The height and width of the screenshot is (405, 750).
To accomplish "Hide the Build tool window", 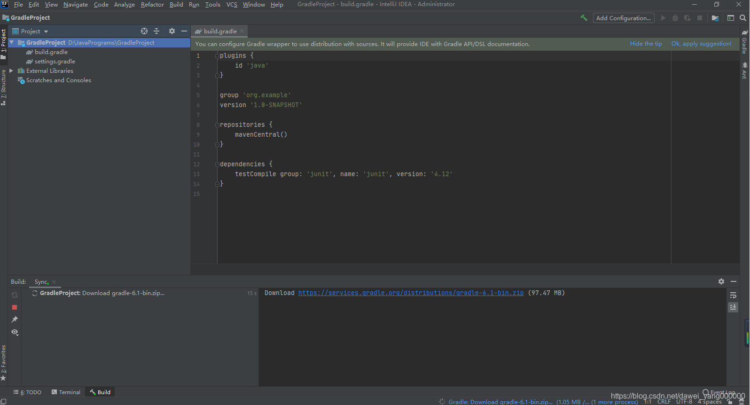I will point(734,281).
